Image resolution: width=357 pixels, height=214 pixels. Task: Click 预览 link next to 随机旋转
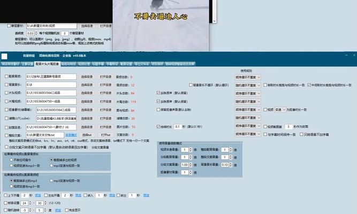tap(58, 210)
